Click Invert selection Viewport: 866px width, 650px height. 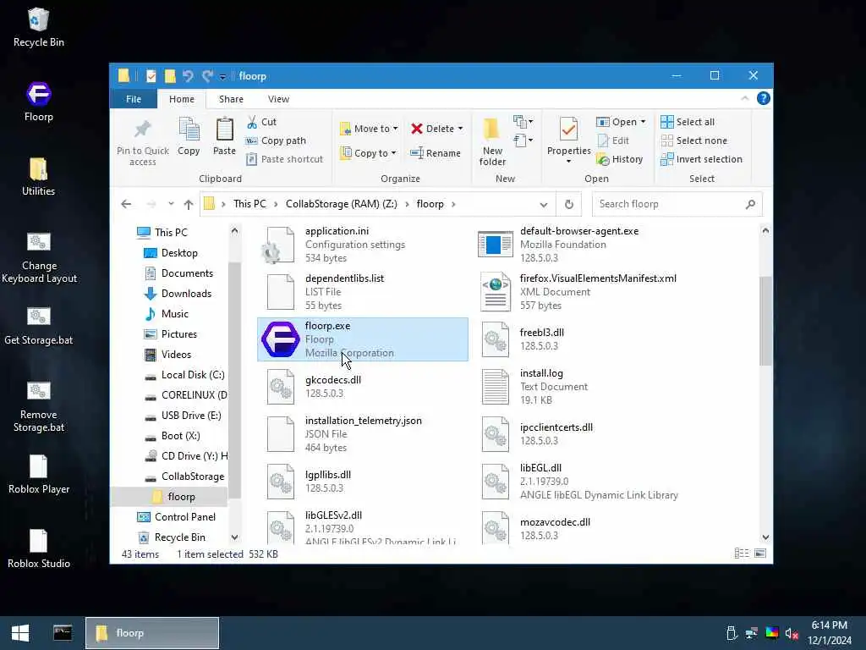[x=701, y=159]
